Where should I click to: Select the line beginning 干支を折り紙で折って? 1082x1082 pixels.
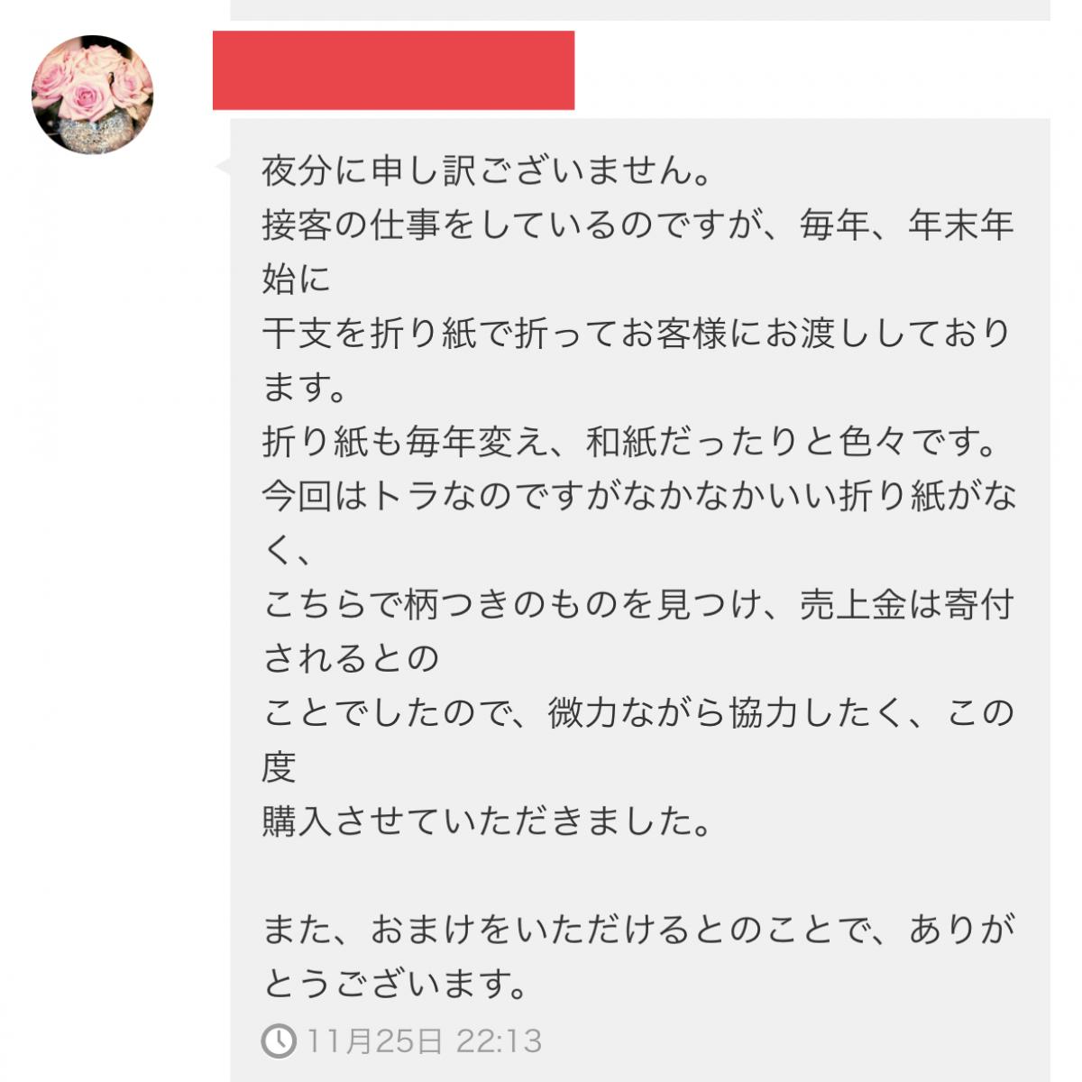(637, 334)
